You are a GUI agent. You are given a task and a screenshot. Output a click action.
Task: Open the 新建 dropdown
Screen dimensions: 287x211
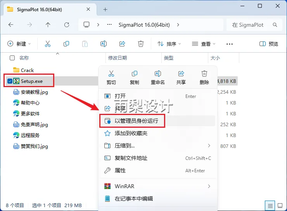pyautogui.click(x=19, y=44)
